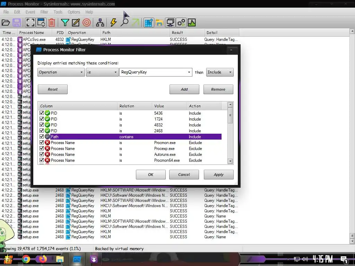Toggle Show Network Activity icon

(170, 23)
